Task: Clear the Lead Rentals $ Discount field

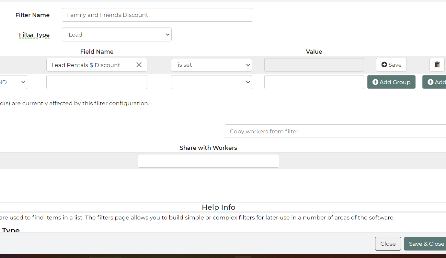Action: pos(139,65)
